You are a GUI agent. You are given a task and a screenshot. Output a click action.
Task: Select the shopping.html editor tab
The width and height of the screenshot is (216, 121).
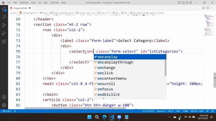click(x=20, y=8)
